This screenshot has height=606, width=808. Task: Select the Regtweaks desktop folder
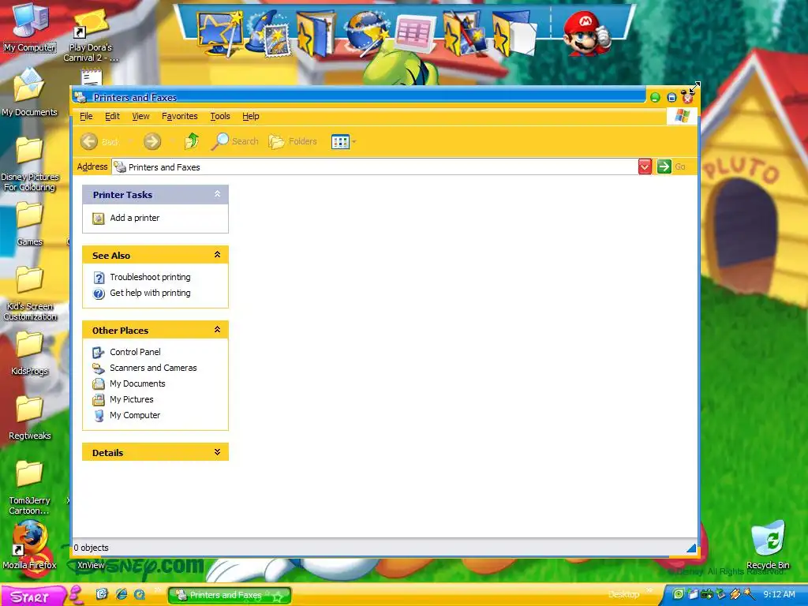(29, 418)
